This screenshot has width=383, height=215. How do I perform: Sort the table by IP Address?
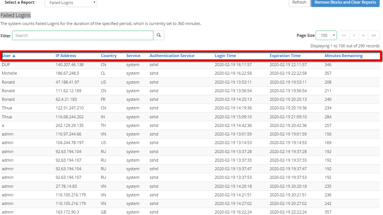point(66,56)
